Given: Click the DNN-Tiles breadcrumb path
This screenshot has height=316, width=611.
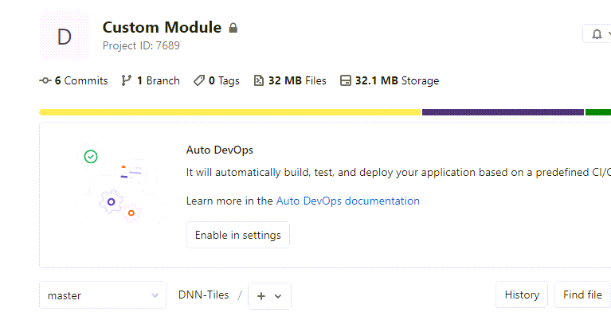Looking at the screenshot, I should pyautogui.click(x=203, y=295).
